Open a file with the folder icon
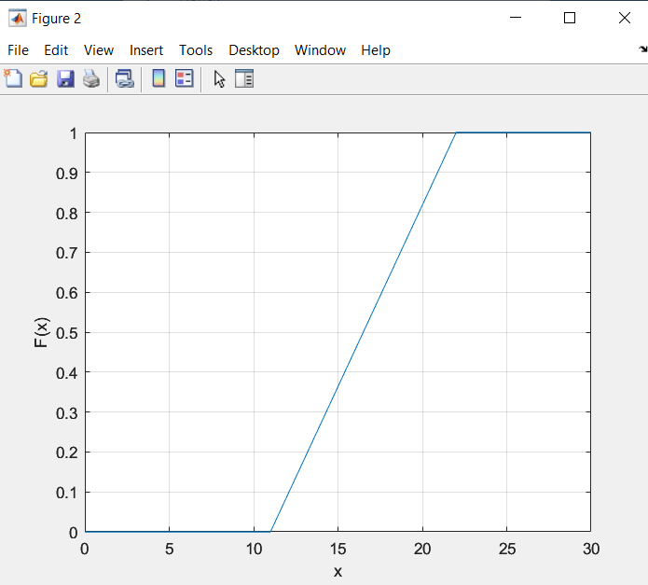Viewport: 648px width, 585px height. [x=39, y=78]
